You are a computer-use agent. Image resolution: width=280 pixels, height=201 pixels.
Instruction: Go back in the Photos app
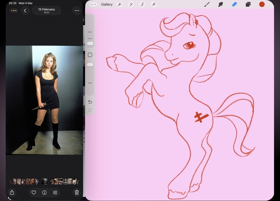coord(25,11)
